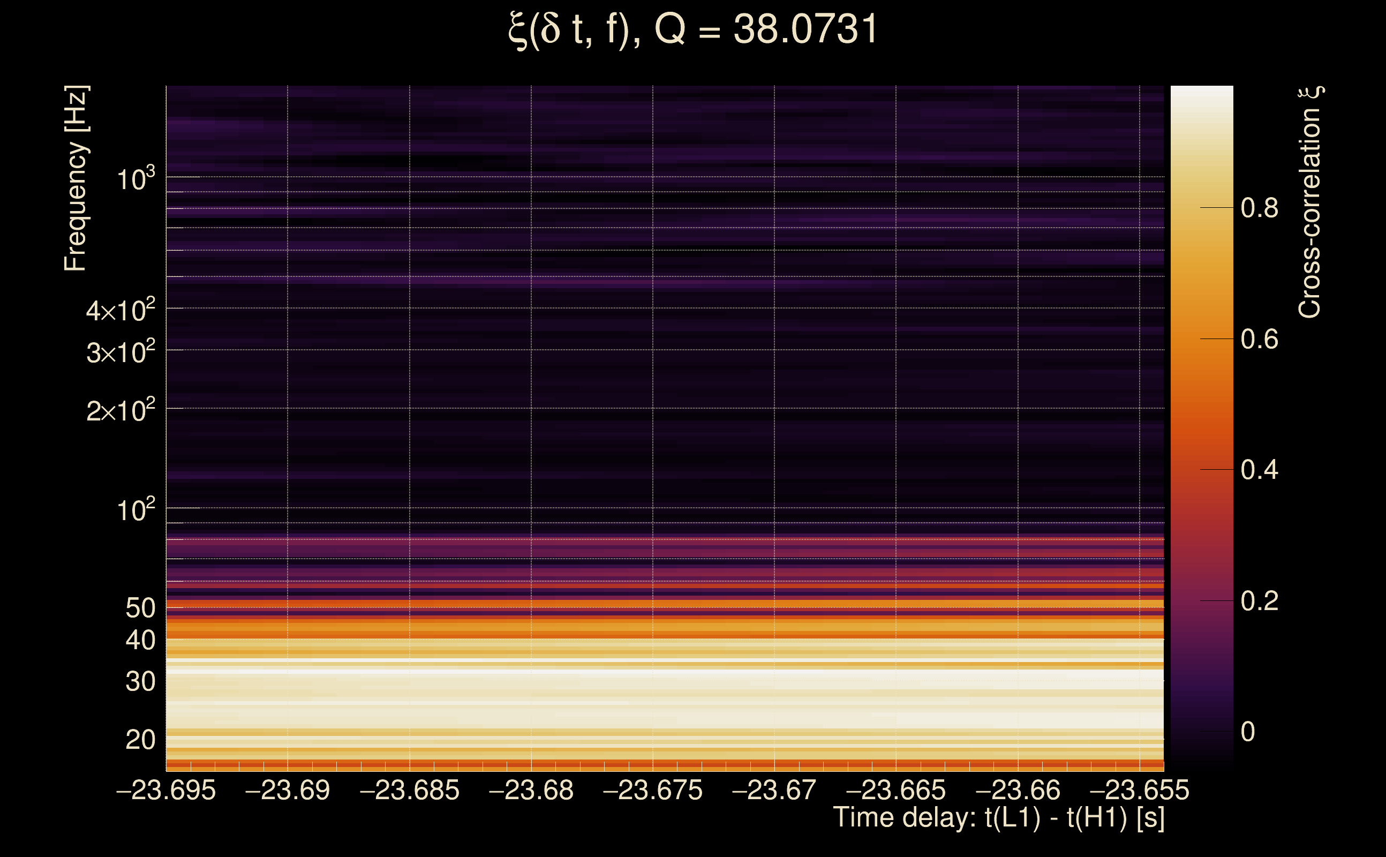This screenshot has width=1386, height=857.
Task: Click the 10³ frequency tick label
Action: tap(135, 179)
